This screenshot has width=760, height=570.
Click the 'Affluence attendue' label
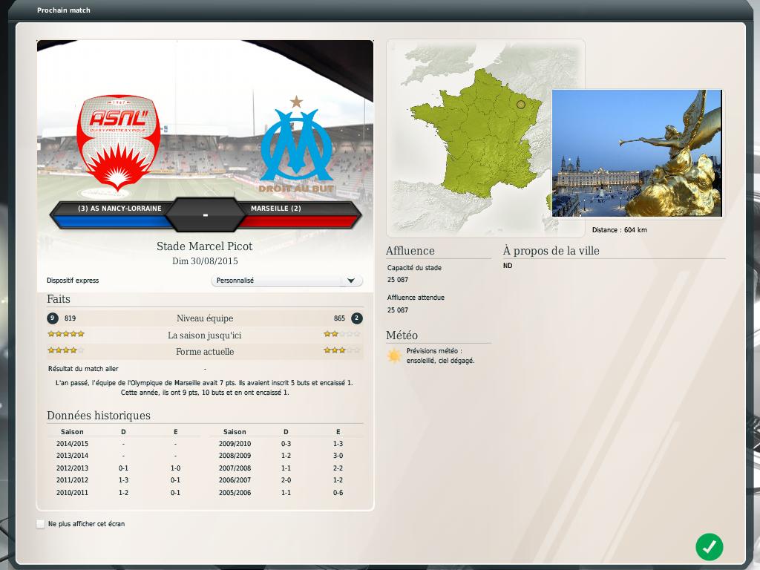pyautogui.click(x=416, y=298)
